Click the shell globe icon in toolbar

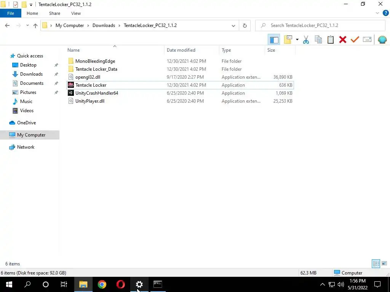[x=382, y=40]
